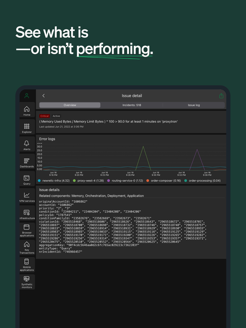Tap the 9:30 PM axis label
The image size is (246, 328).
(156, 174)
